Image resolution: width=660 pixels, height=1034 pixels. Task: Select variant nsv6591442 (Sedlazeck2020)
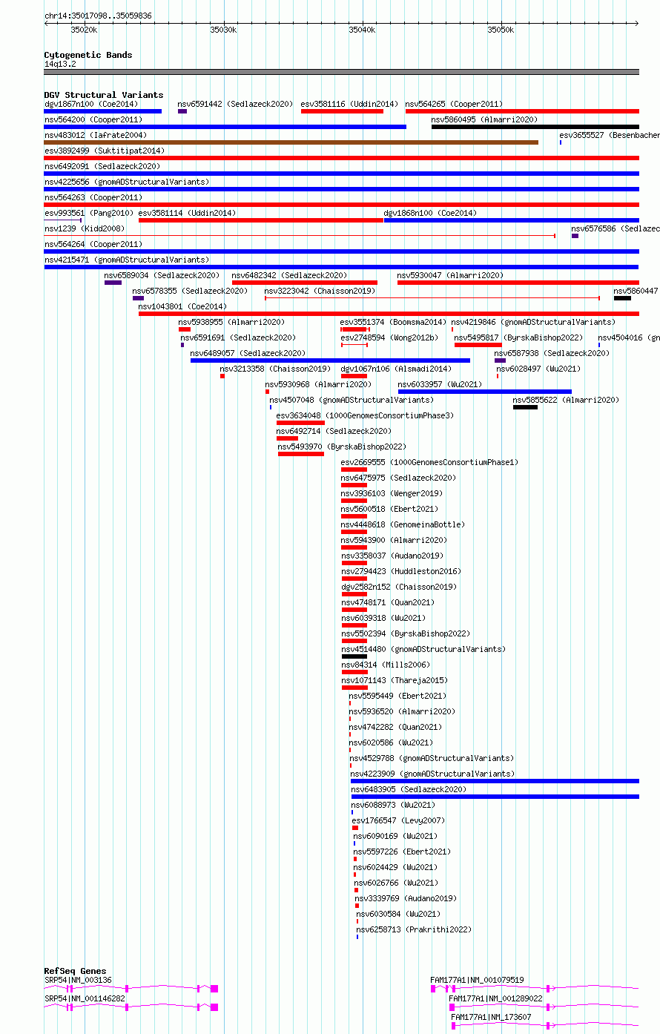click(182, 111)
